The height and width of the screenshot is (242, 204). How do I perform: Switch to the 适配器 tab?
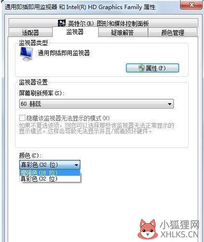(31, 33)
